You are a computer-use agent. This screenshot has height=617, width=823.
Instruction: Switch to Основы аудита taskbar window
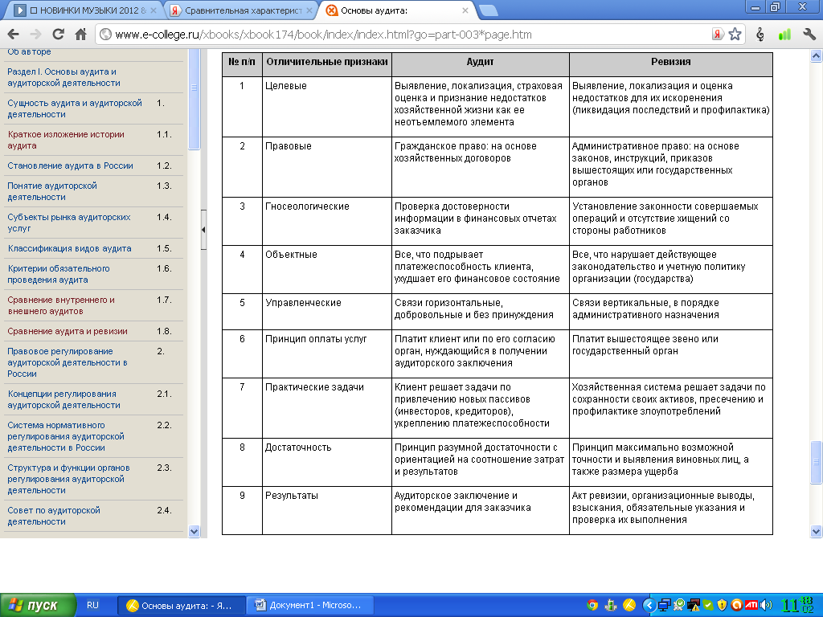(181, 606)
